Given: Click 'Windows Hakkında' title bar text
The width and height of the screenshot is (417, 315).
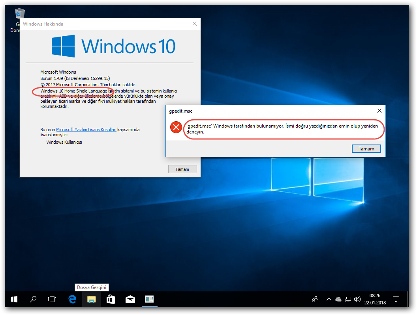Looking at the screenshot, I should (x=43, y=24).
